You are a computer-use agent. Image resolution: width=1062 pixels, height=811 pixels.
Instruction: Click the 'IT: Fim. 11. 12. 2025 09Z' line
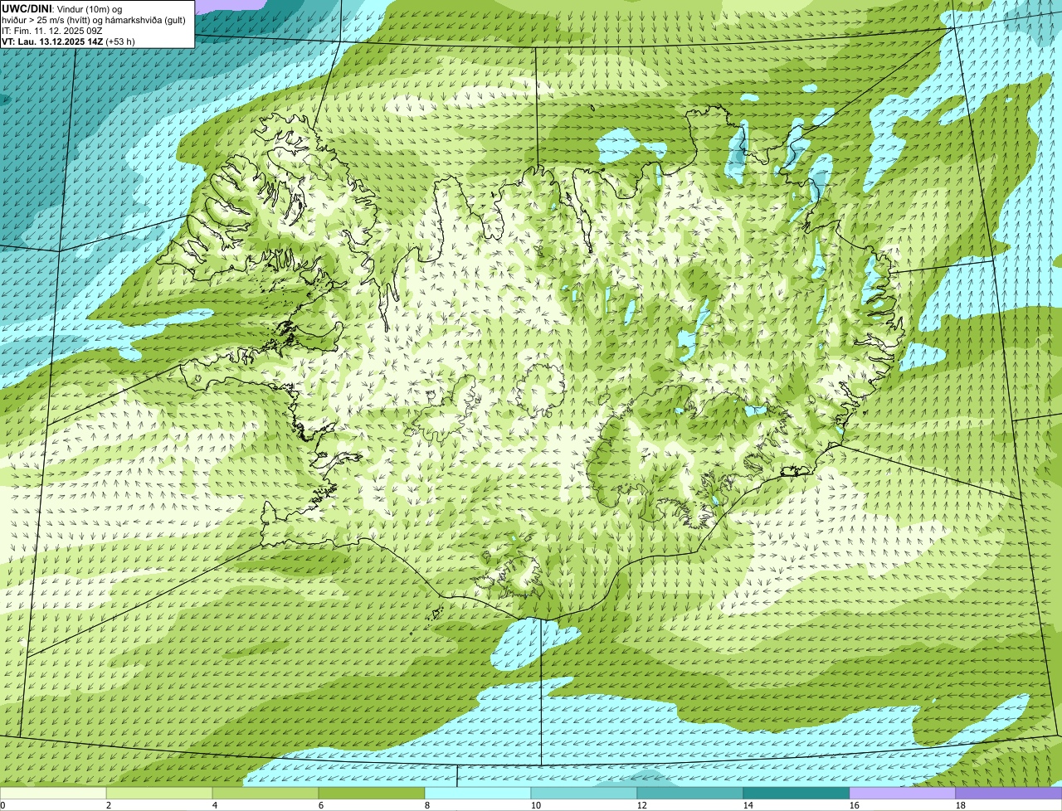(52, 30)
